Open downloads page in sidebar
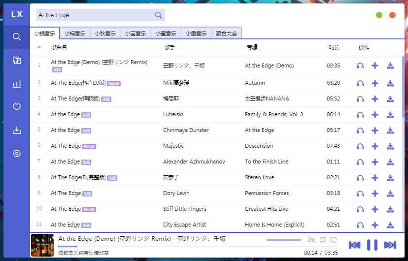The width and height of the screenshot is (408, 261). pos(17,130)
